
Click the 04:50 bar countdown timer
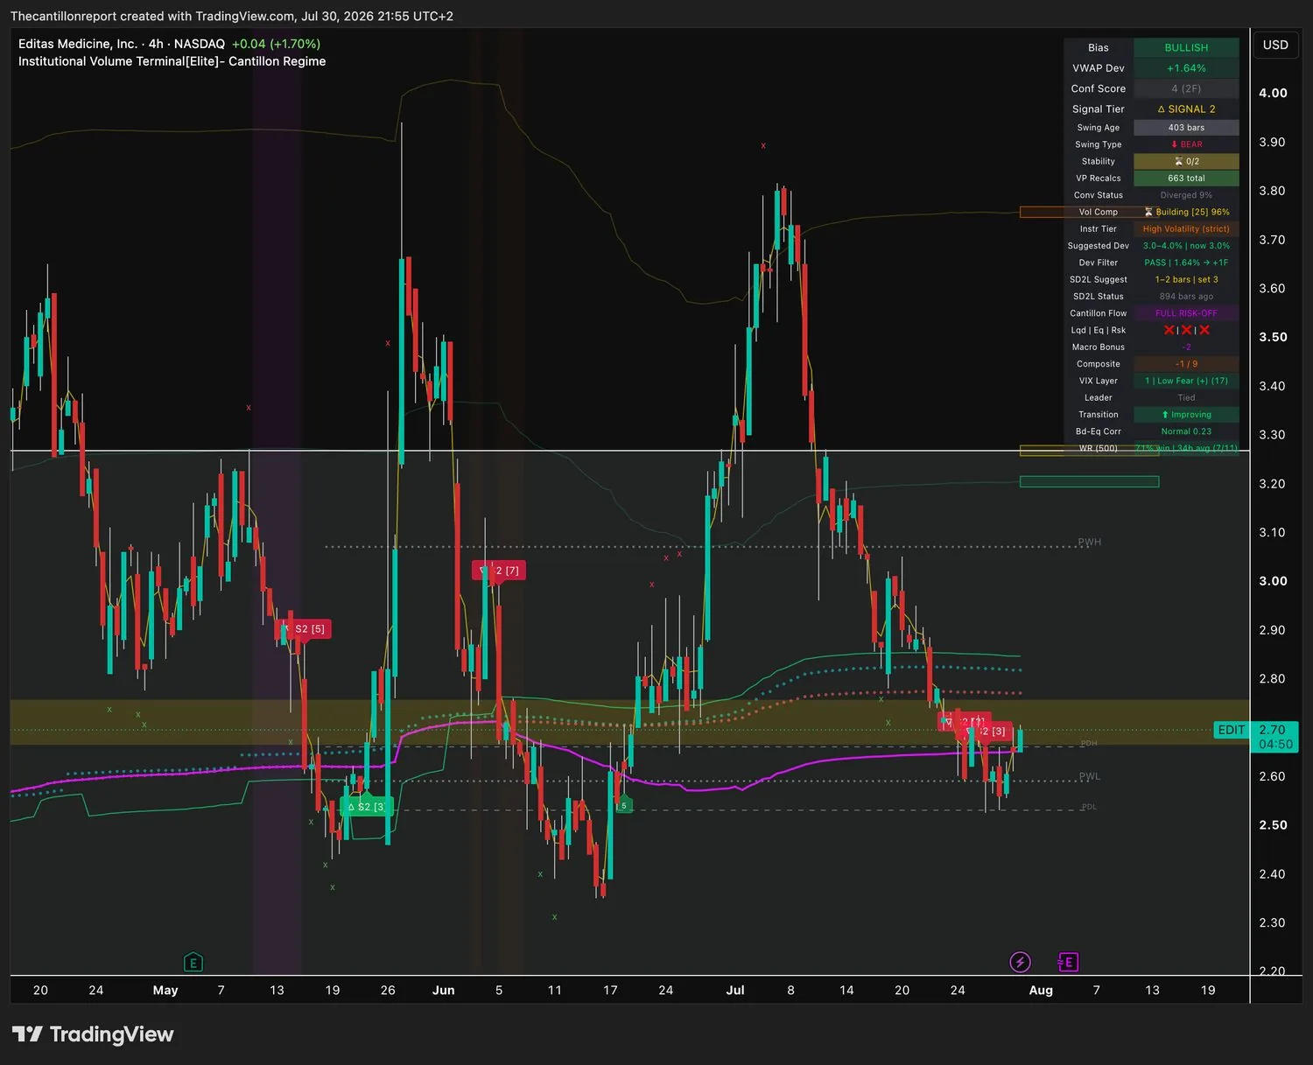coord(1275,745)
